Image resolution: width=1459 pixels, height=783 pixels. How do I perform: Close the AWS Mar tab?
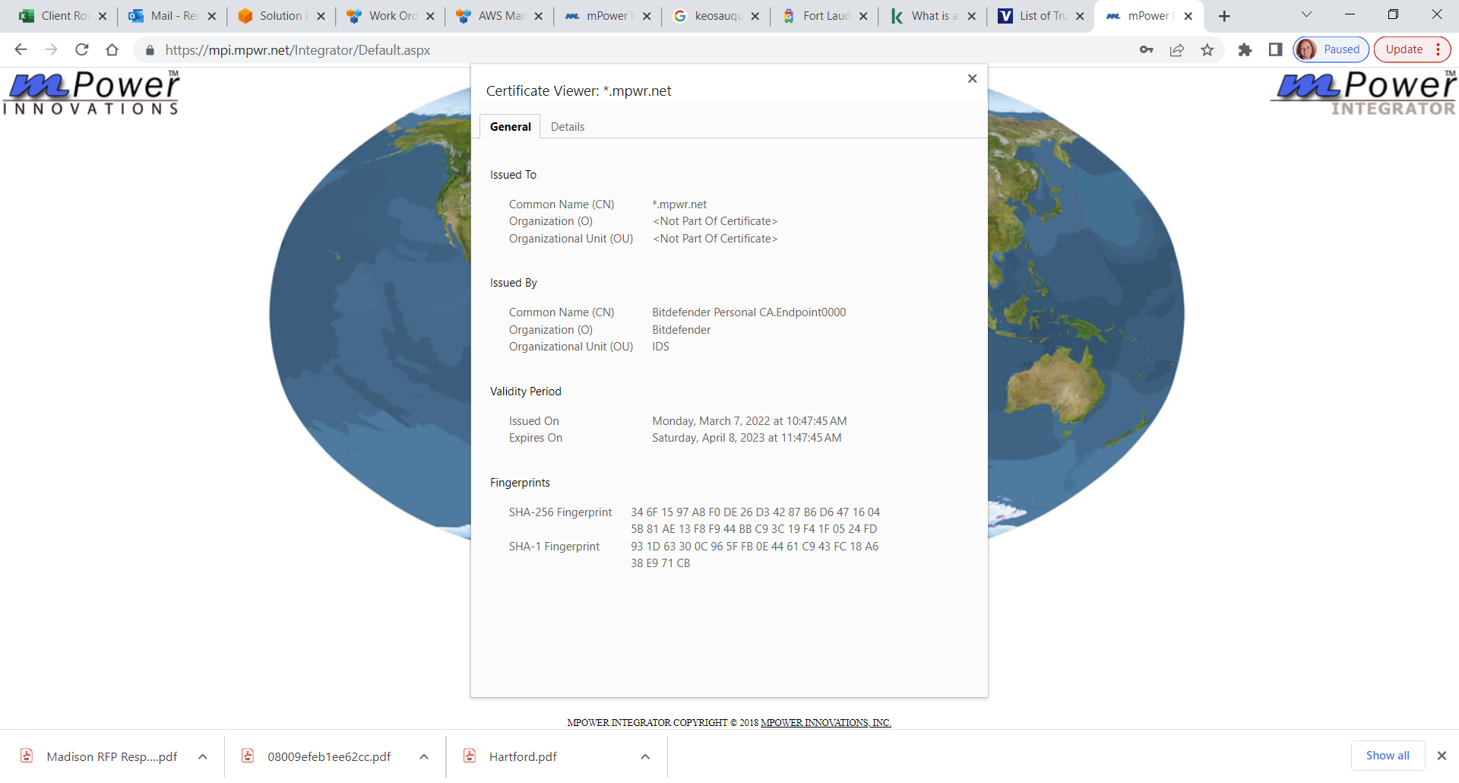[x=538, y=16]
